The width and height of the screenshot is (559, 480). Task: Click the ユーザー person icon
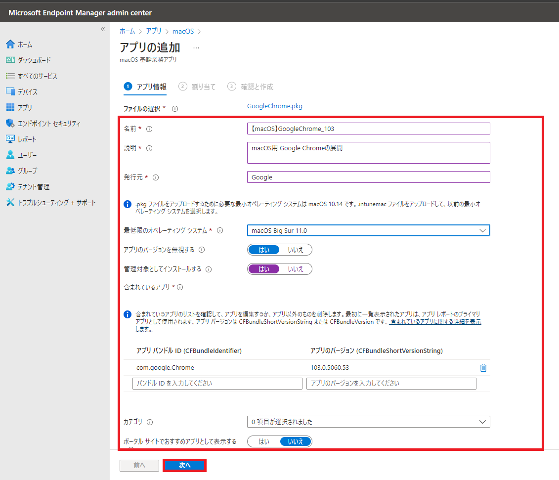coord(10,155)
